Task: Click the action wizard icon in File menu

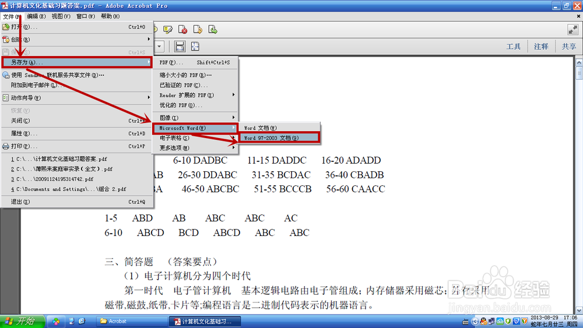Action: [6, 98]
